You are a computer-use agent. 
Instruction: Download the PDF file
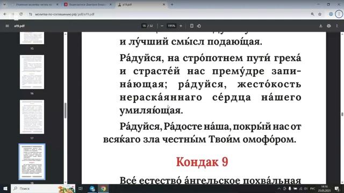321,26
